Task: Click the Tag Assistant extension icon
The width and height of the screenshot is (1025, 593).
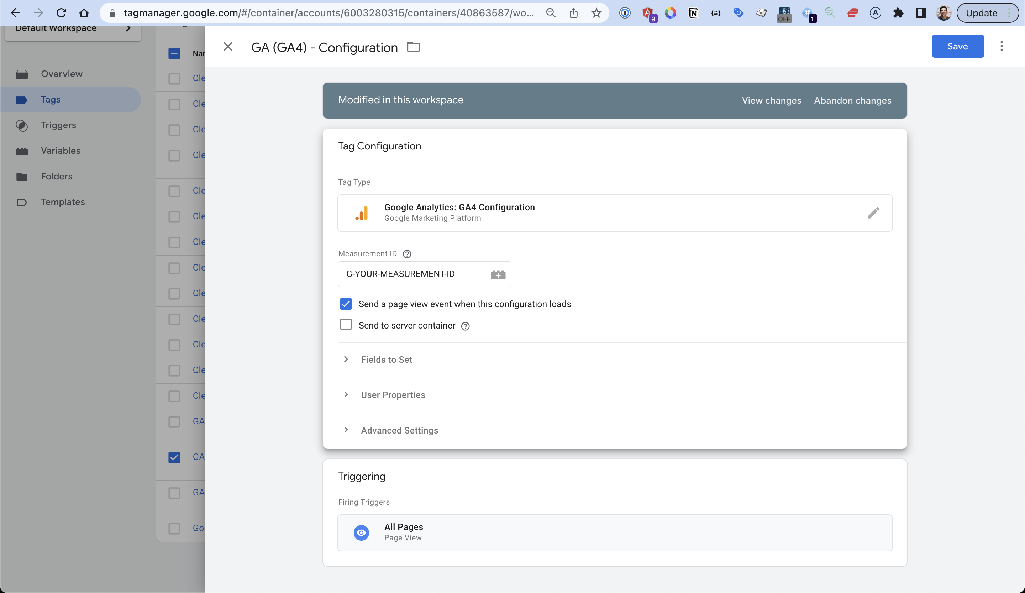Action: [x=738, y=13]
